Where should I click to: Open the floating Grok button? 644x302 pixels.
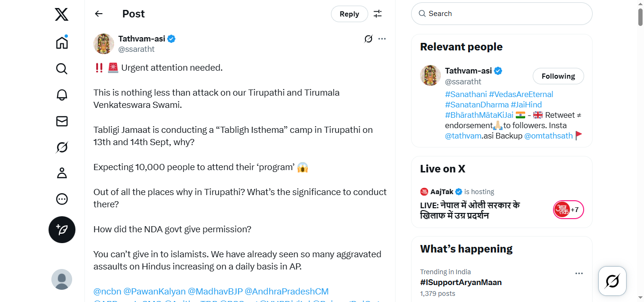612,281
